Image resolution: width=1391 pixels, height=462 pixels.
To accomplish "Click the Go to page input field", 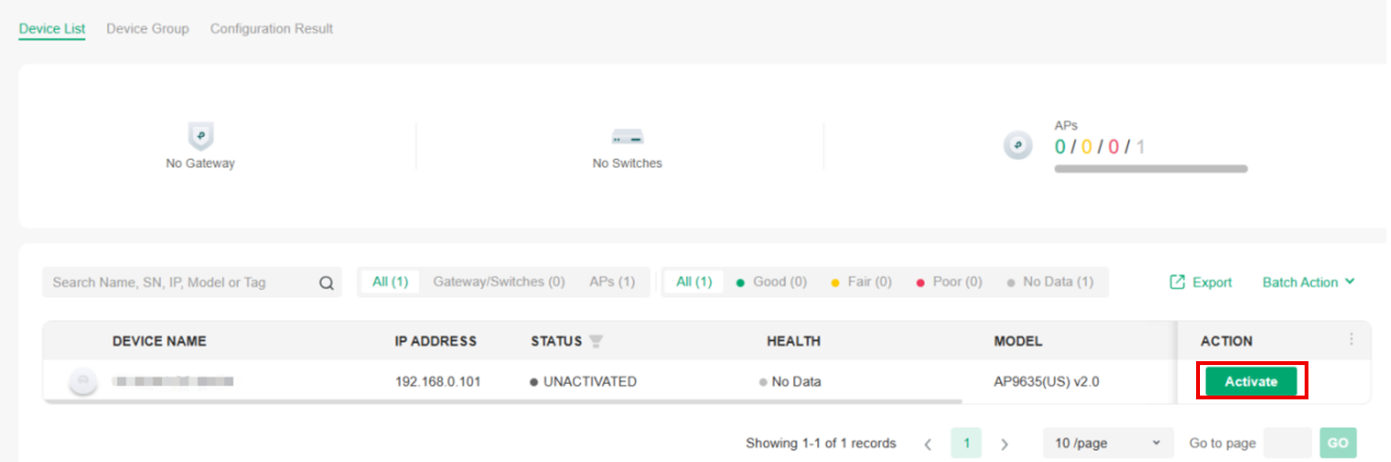I will point(1288,442).
